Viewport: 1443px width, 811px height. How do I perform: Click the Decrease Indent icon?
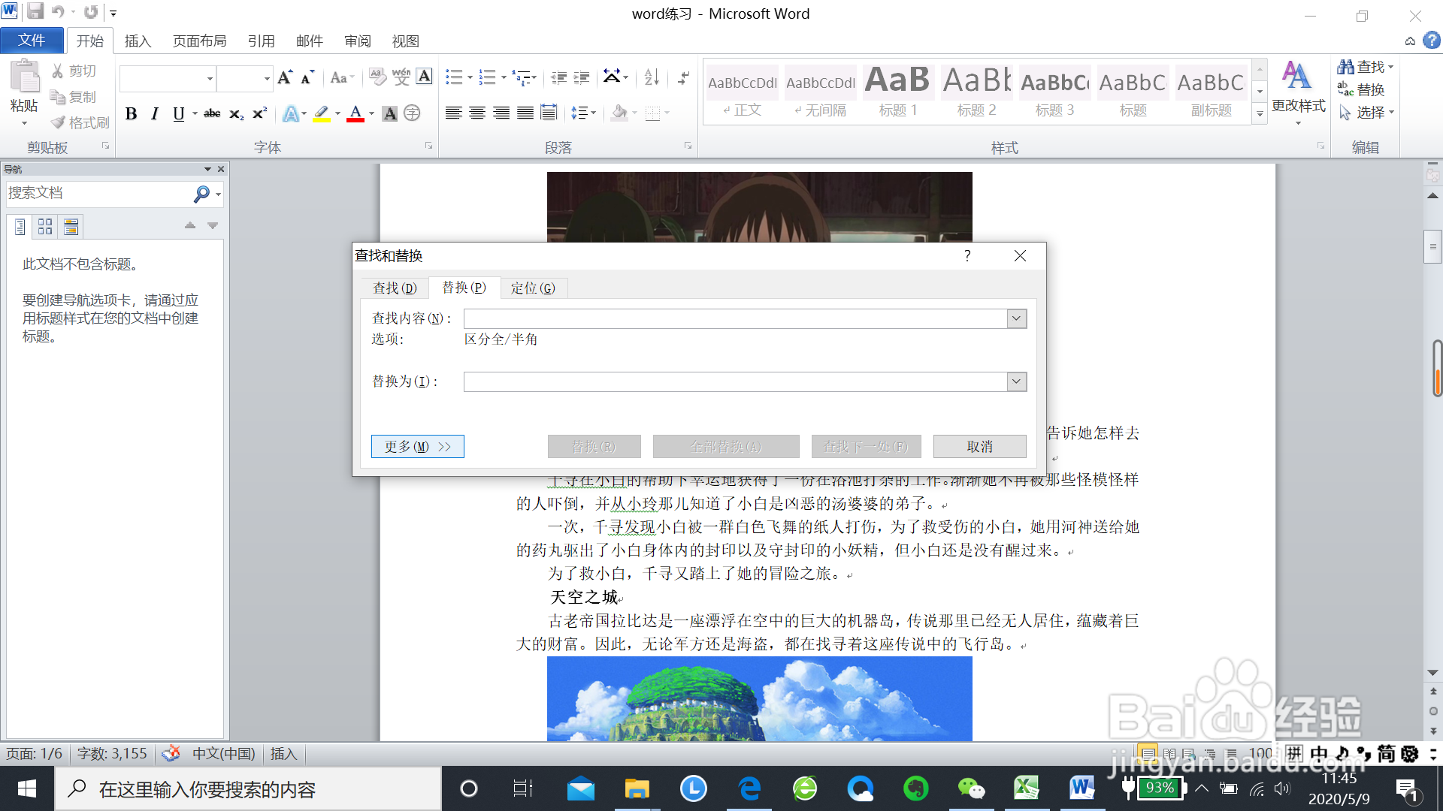[x=558, y=77]
